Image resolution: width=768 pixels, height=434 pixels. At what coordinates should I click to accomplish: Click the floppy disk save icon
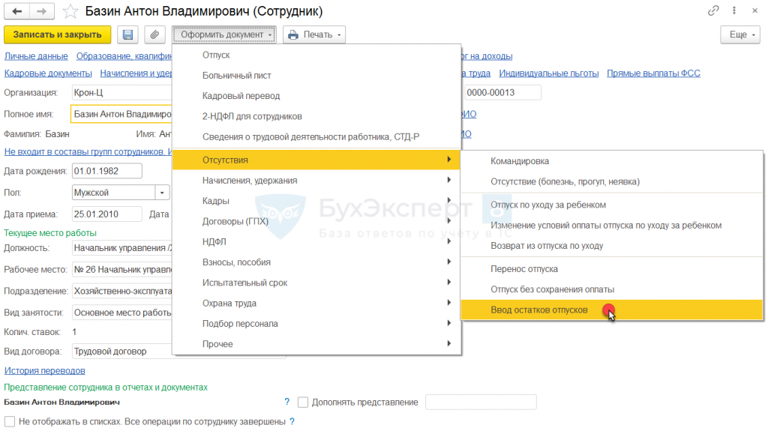pos(127,34)
